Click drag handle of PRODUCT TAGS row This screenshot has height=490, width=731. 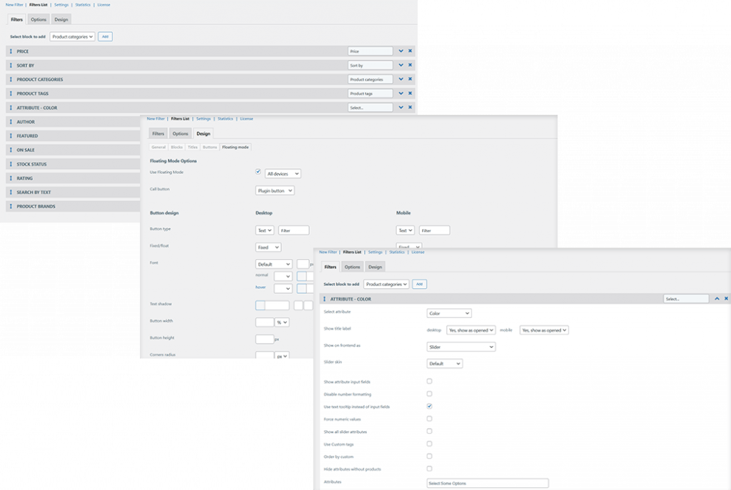click(11, 93)
